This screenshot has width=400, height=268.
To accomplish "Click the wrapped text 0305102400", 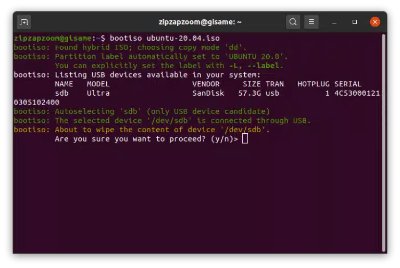I will pyautogui.click(x=36, y=102).
